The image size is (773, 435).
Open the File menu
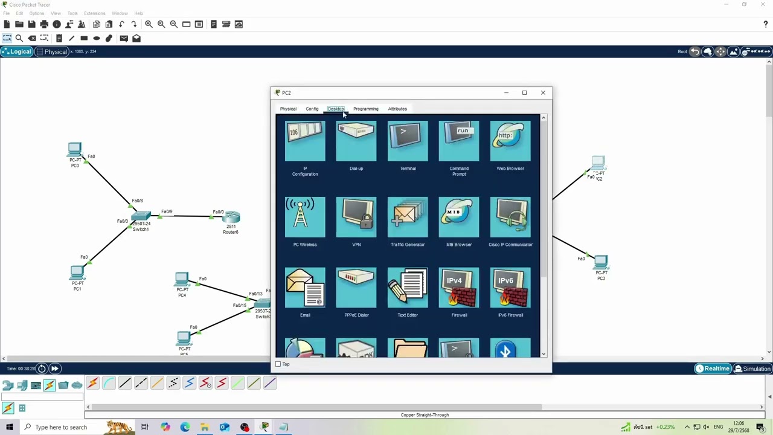point(6,13)
